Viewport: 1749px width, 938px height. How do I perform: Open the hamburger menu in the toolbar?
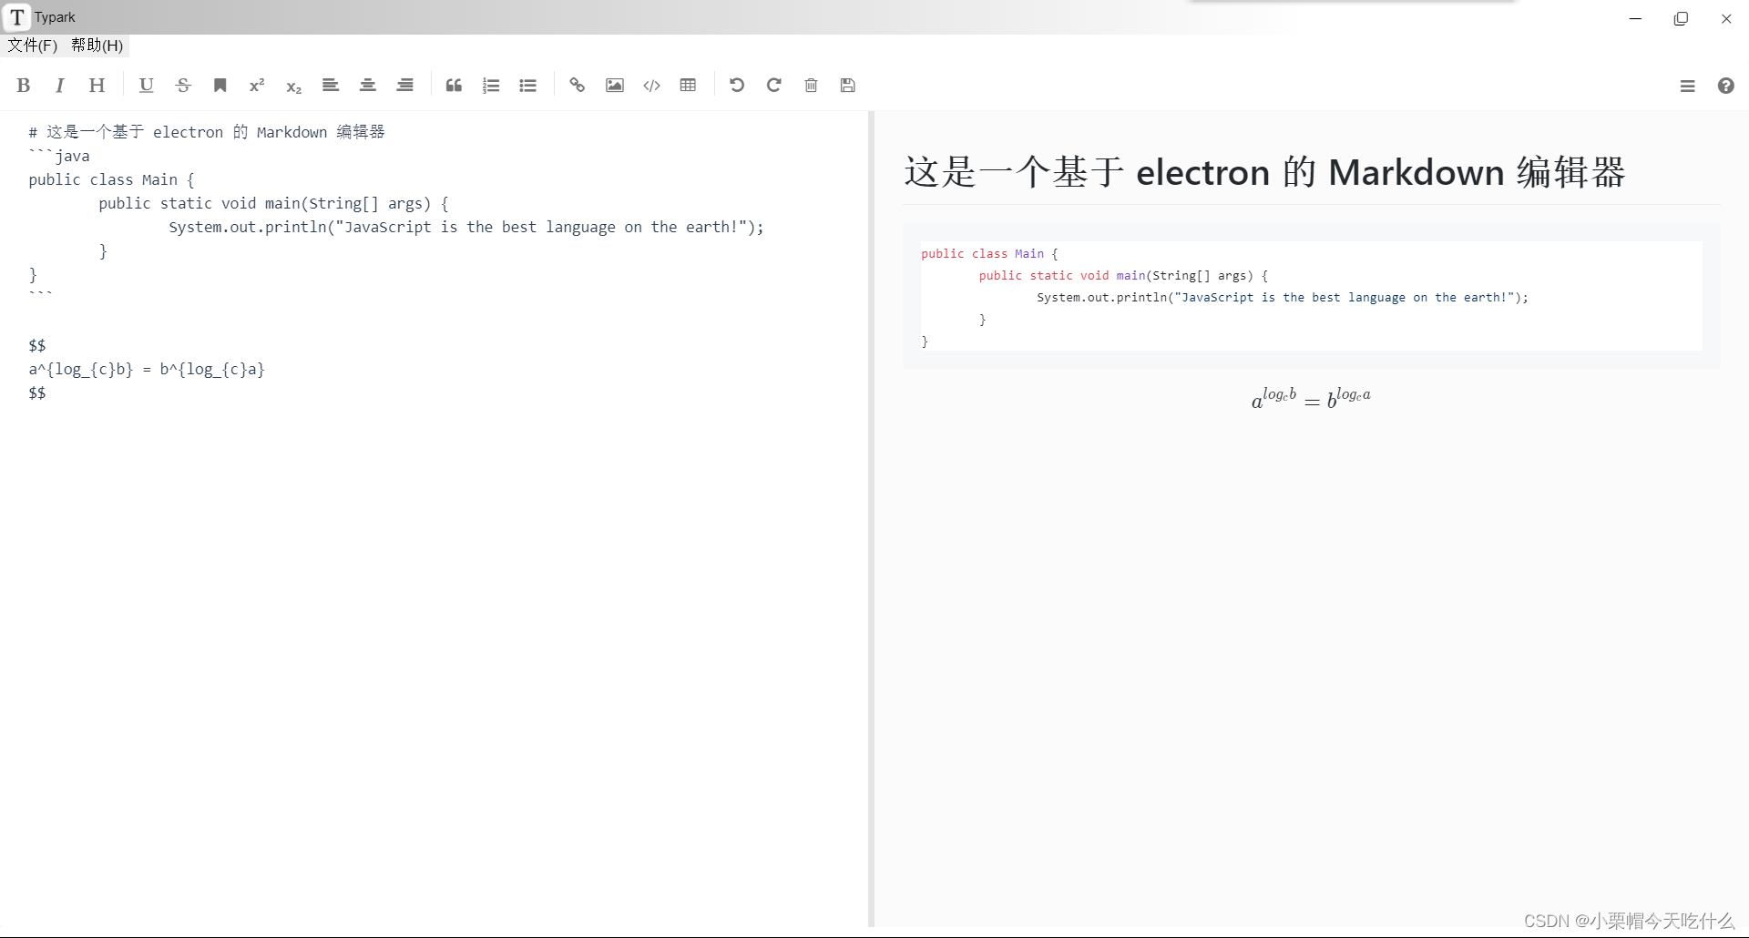click(x=1687, y=86)
